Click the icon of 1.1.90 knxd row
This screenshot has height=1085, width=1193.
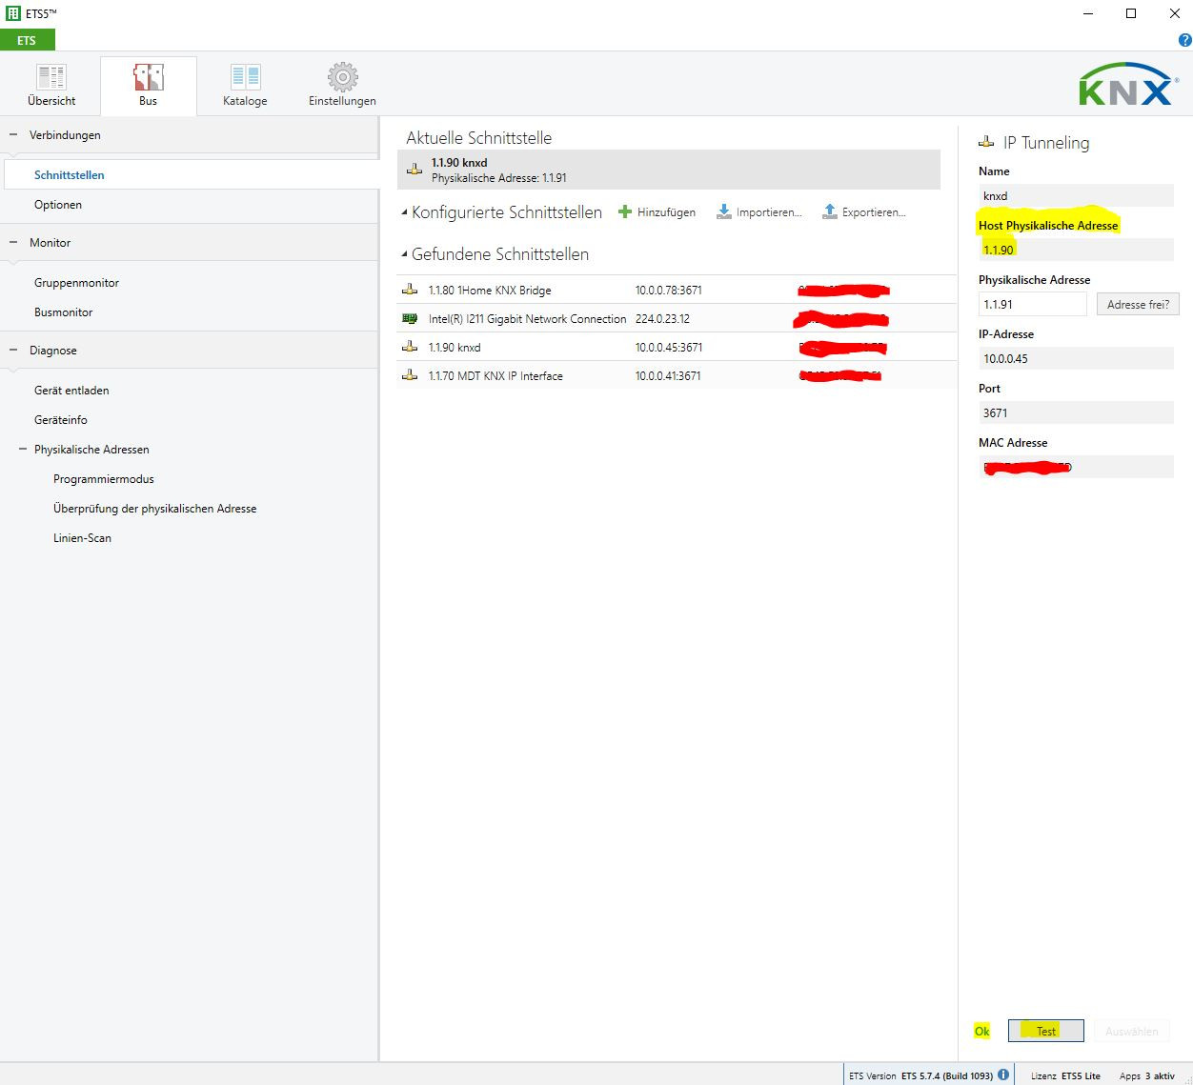[410, 347]
